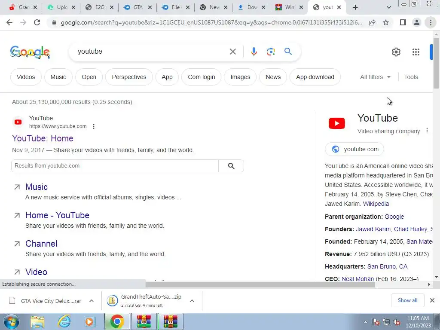Start voice search with the microphone icon
Image resolution: width=440 pixels, height=330 pixels.
[x=254, y=52]
